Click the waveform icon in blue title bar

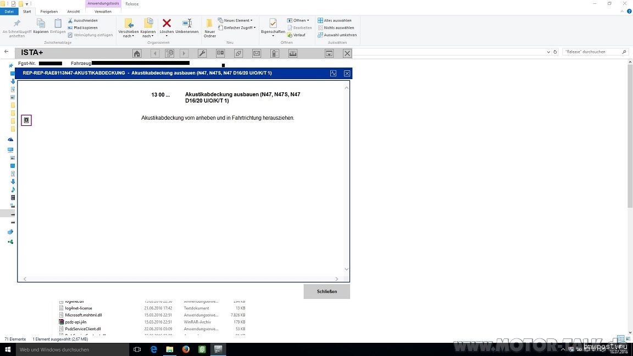point(334,73)
